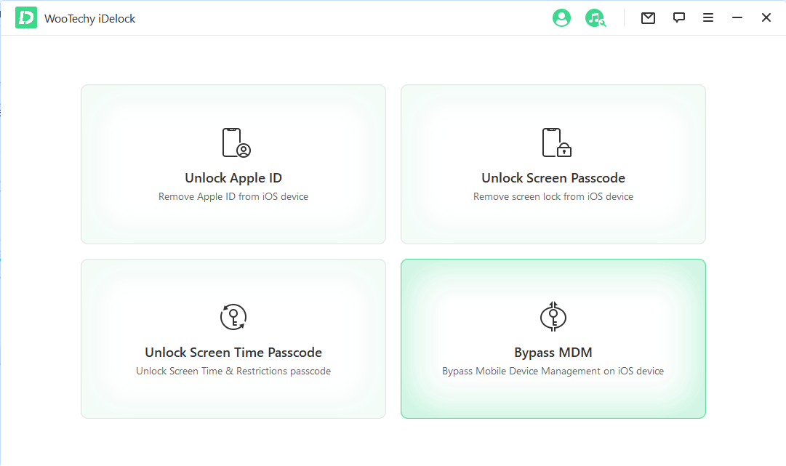
Task: Click the phone with padlock icon
Action: (556, 142)
